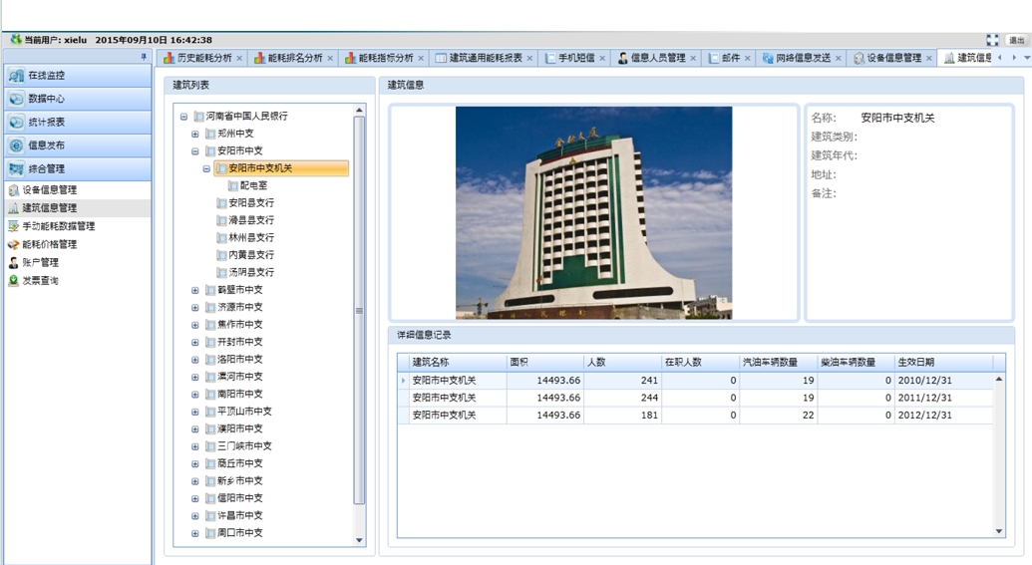Click the 在线监控 sidebar icon
Viewport: 1032px width, 565px height.
pos(16,76)
